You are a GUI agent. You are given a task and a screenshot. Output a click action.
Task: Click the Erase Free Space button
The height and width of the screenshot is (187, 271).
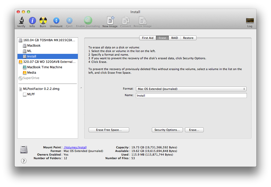tap(109, 130)
